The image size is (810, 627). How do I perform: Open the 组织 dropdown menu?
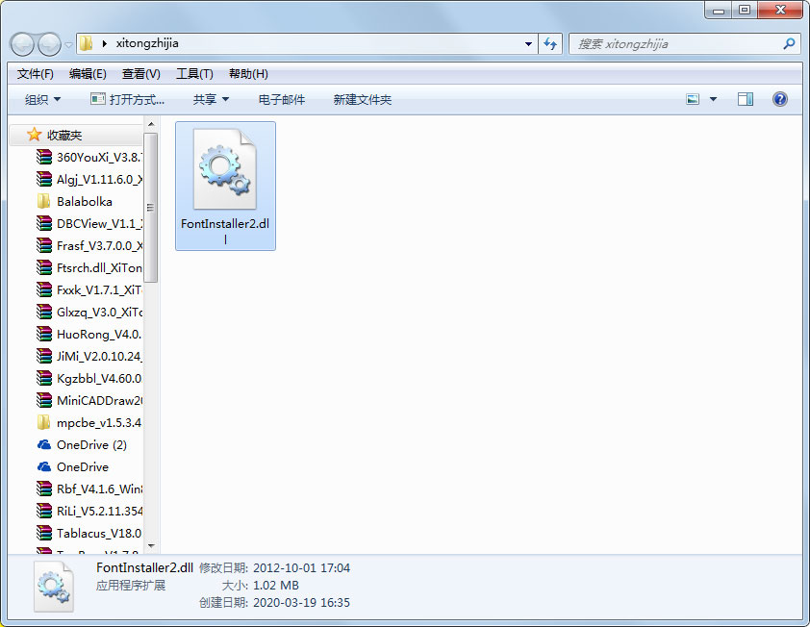[40, 98]
